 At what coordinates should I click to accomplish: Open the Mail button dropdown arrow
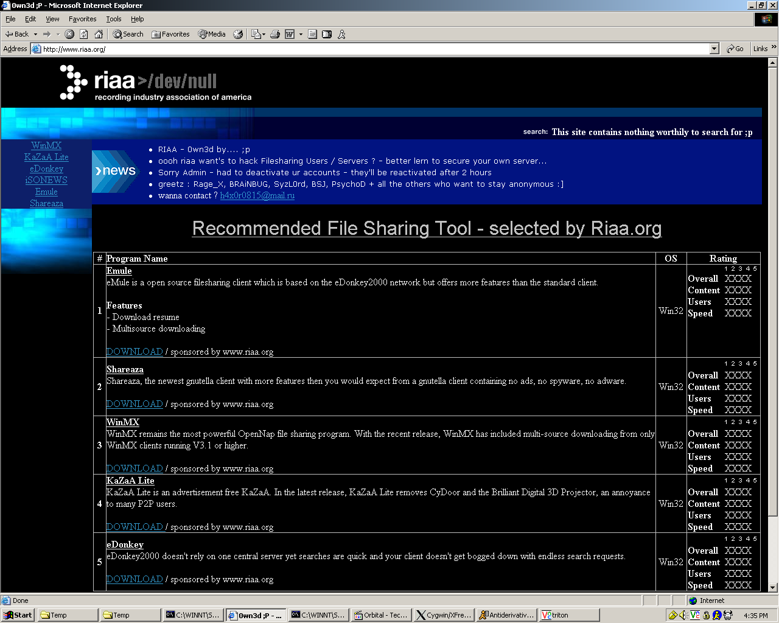click(x=264, y=34)
